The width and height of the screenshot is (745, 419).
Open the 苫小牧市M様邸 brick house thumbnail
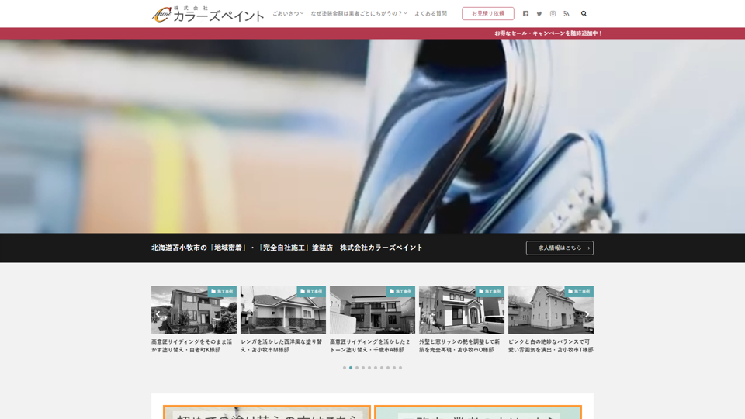282,310
